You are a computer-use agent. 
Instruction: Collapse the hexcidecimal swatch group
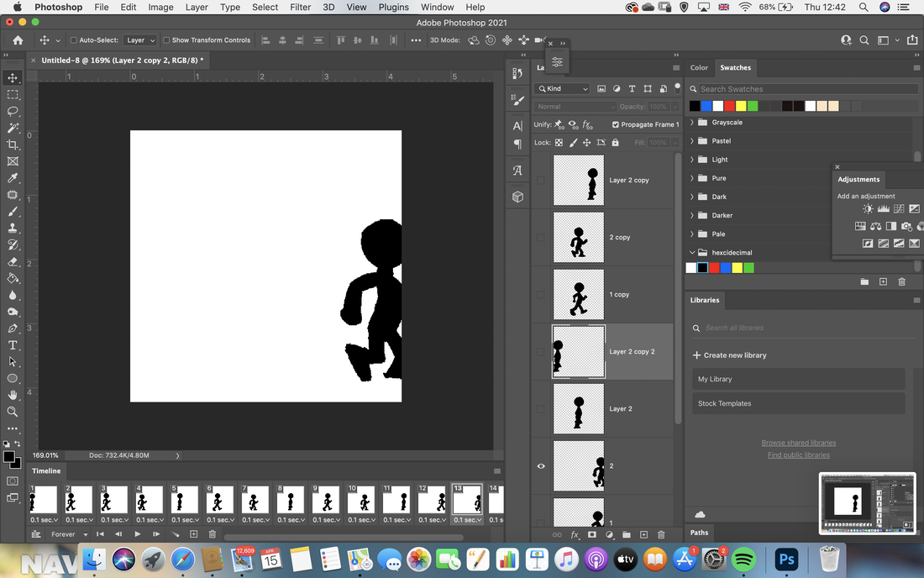click(x=692, y=252)
